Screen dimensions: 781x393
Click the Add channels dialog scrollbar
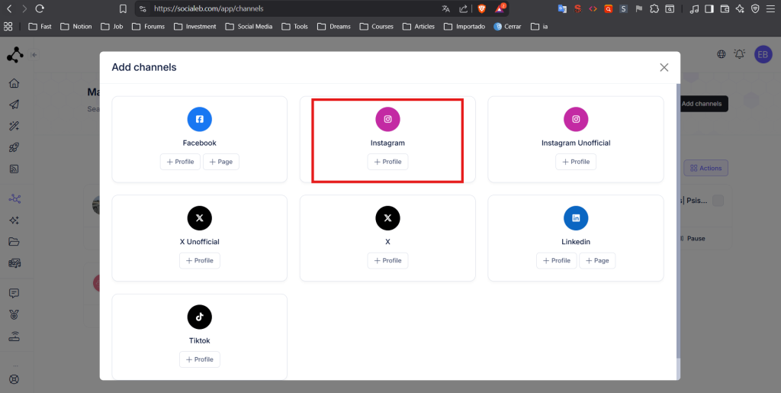click(x=677, y=229)
